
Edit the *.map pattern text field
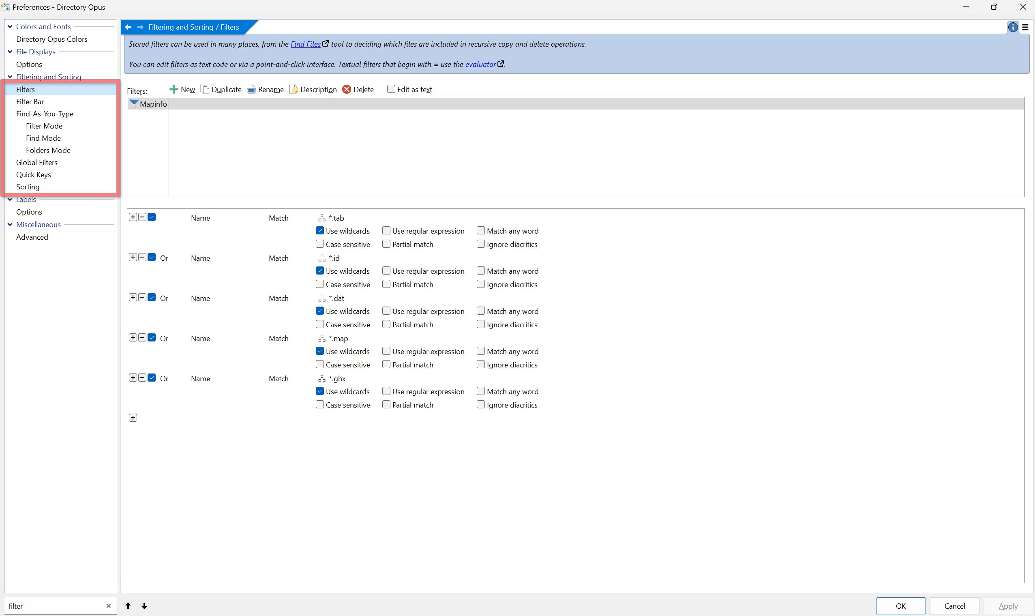339,339
